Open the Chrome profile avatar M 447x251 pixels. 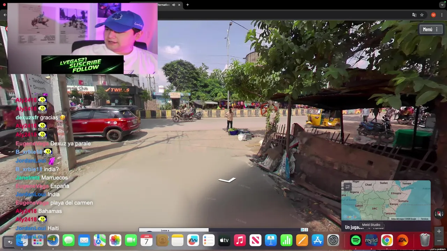433,15
